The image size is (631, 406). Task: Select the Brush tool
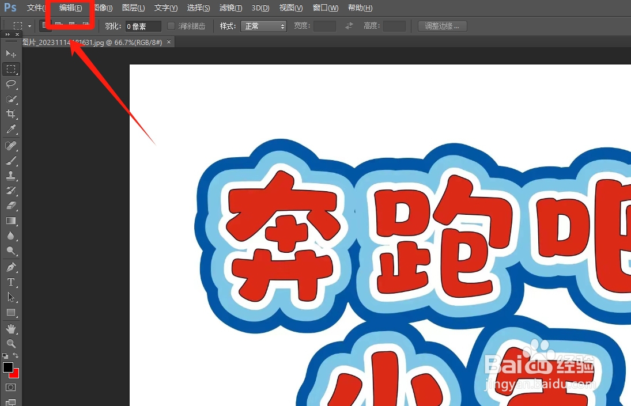tap(11, 161)
